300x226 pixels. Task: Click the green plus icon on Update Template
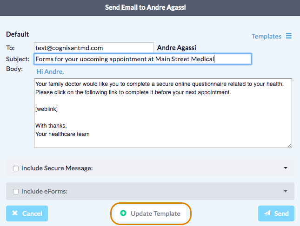pos(123,213)
